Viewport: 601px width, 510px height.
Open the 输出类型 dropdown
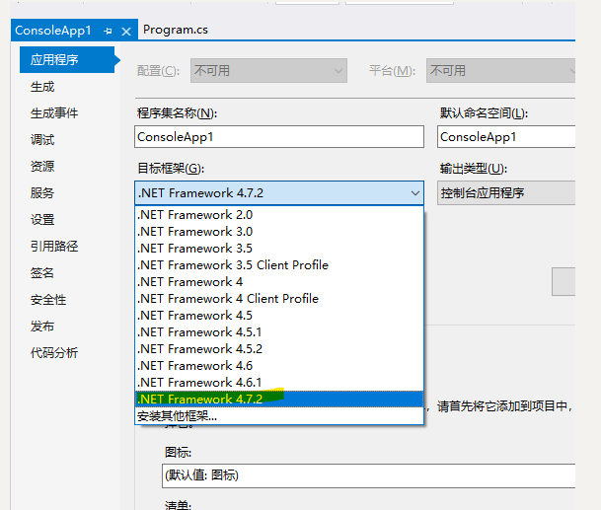(506, 192)
